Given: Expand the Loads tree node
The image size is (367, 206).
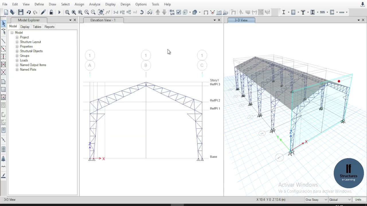Looking at the screenshot, I should click(x=17, y=60).
